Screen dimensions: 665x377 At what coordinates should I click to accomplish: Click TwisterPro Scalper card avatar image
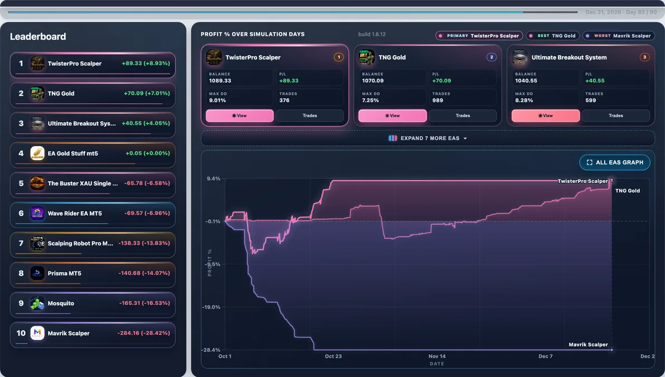click(x=214, y=57)
